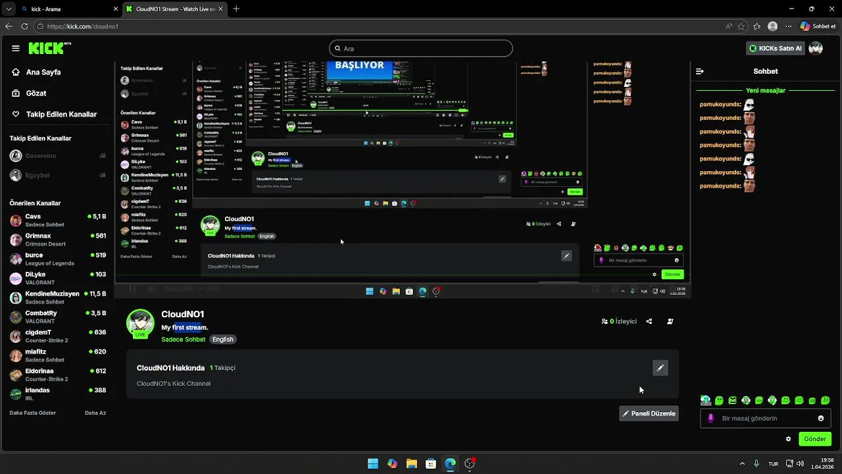842x474 pixels.
Task: Click the İzleyici viewer count icon below video
Action: tap(605, 321)
